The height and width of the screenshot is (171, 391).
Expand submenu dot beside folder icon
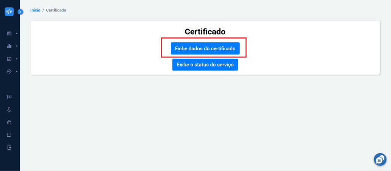pos(17,59)
